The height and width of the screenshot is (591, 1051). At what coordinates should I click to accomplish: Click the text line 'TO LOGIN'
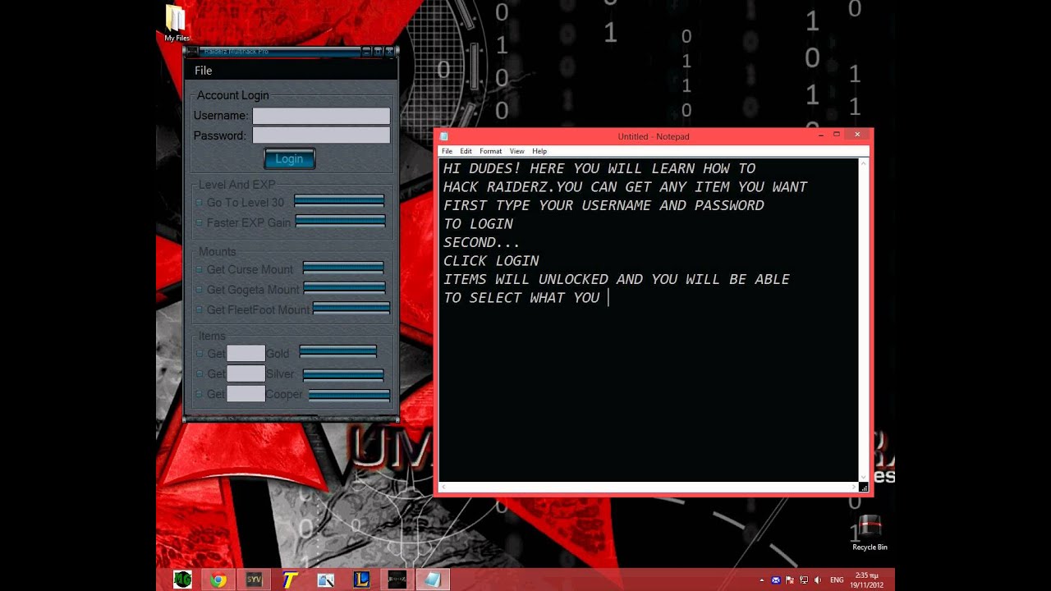(478, 224)
